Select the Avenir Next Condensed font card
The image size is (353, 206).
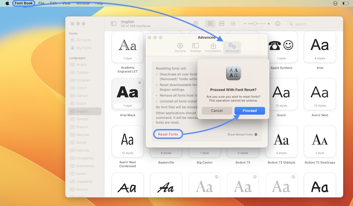click(128, 142)
